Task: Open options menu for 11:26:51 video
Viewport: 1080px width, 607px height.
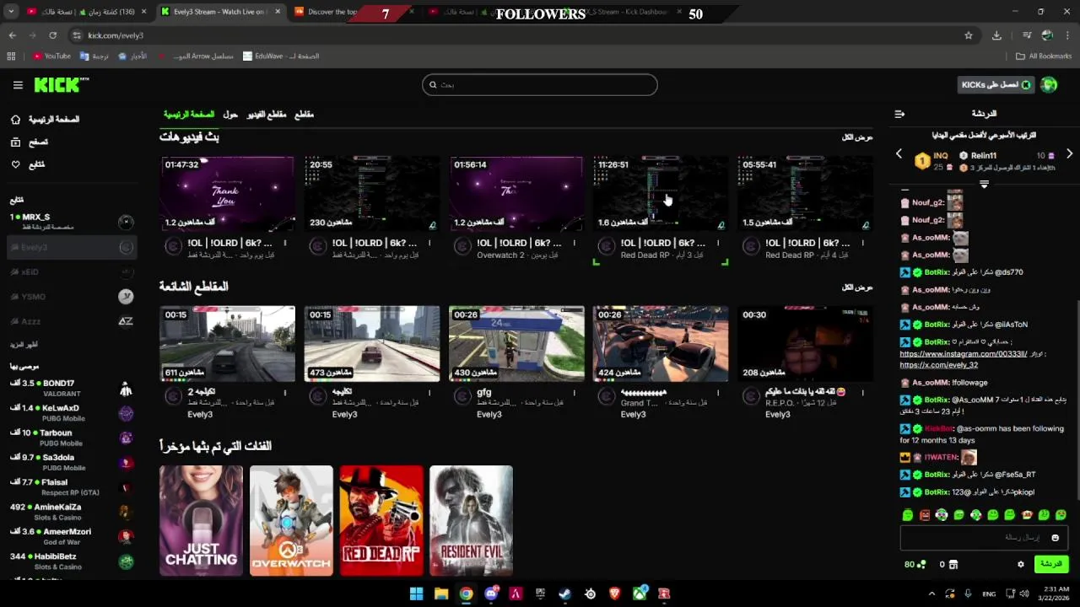Action: [718, 243]
